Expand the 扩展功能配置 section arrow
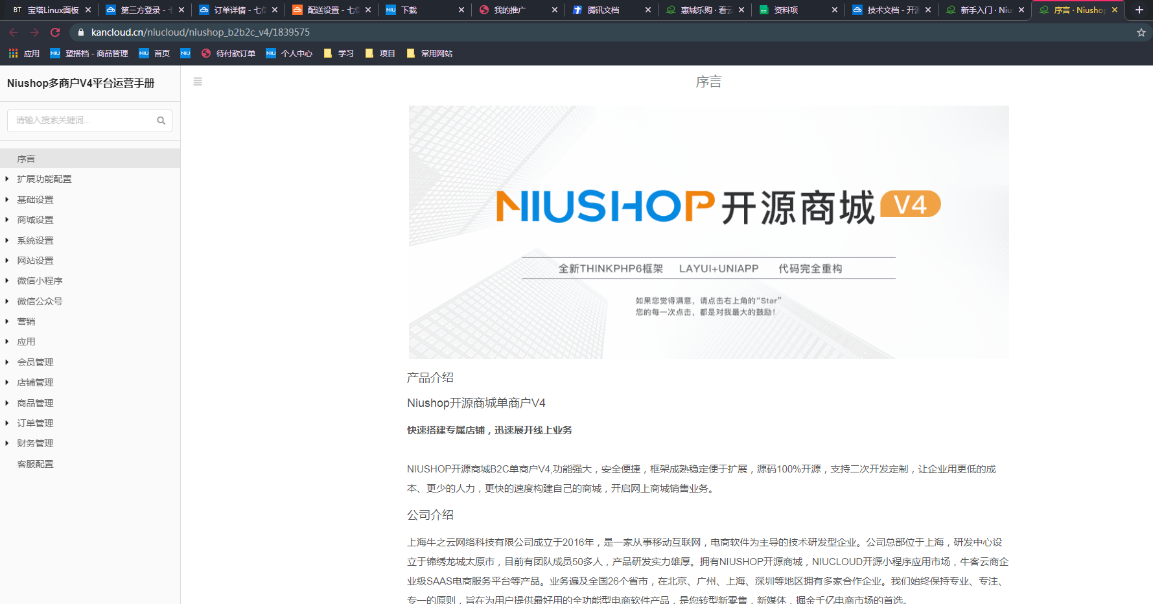This screenshot has width=1153, height=604. click(x=6, y=179)
